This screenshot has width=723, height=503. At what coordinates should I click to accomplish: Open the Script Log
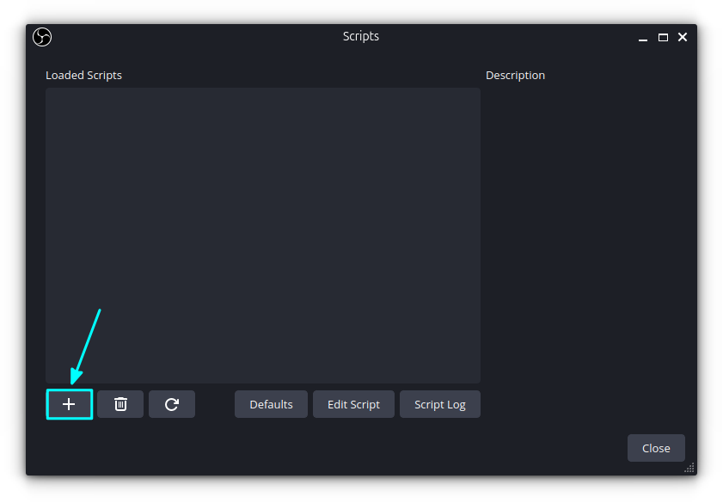(439, 404)
